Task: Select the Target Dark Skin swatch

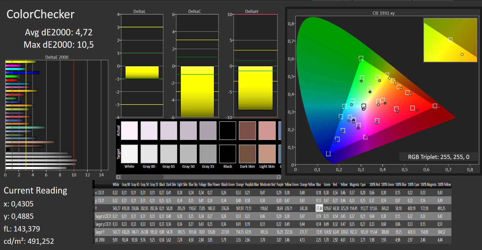Action: pos(247,154)
